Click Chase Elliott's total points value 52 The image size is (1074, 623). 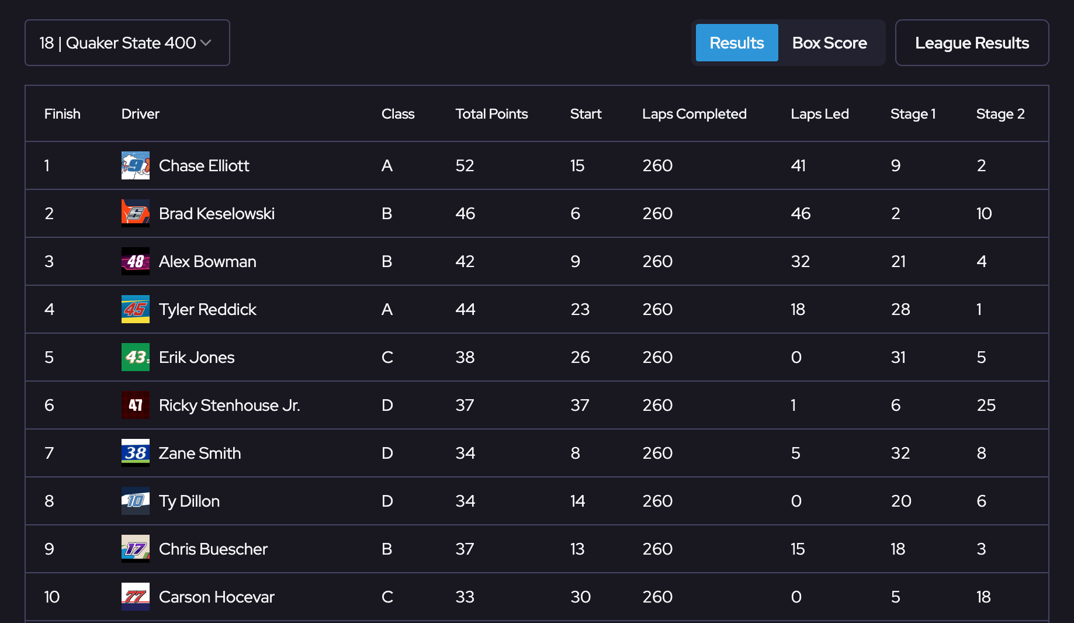click(465, 165)
